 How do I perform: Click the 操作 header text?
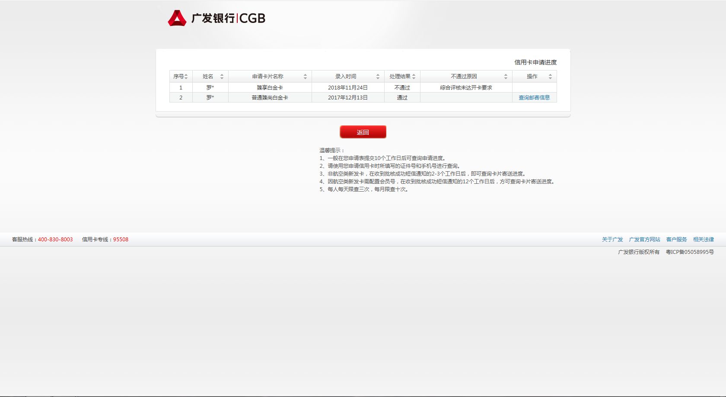[x=532, y=77]
